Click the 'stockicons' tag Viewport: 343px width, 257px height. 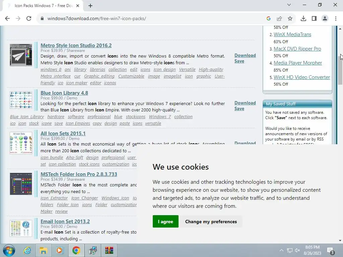[136, 117]
